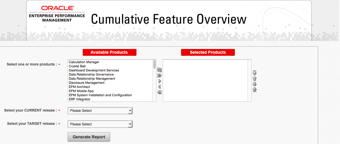
Task: Select ERP Integrator list item
Action: pyautogui.click(x=79, y=99)
